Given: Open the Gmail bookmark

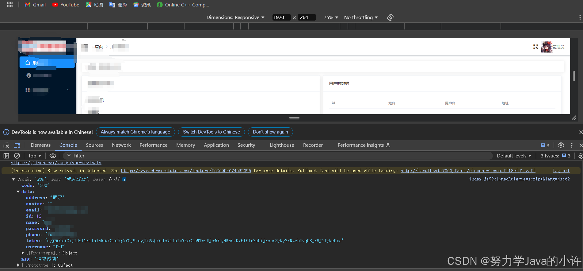Looking at the screenshot, I should tap(35, 5).
